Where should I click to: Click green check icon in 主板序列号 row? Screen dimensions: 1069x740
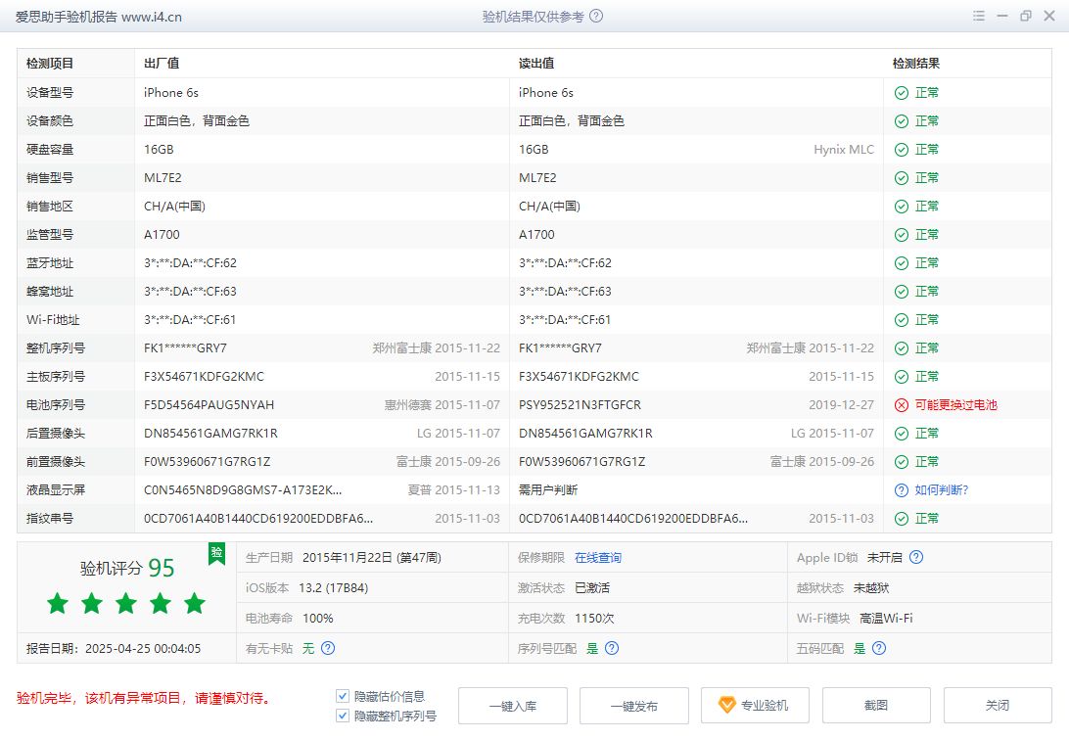click(x=902, y=377)
